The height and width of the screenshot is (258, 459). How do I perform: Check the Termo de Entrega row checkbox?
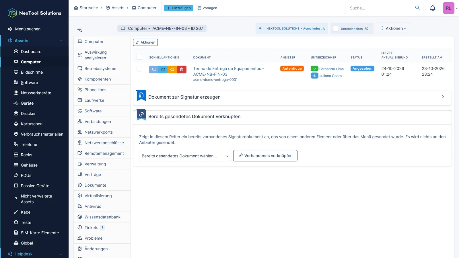(x=139, y=69)
